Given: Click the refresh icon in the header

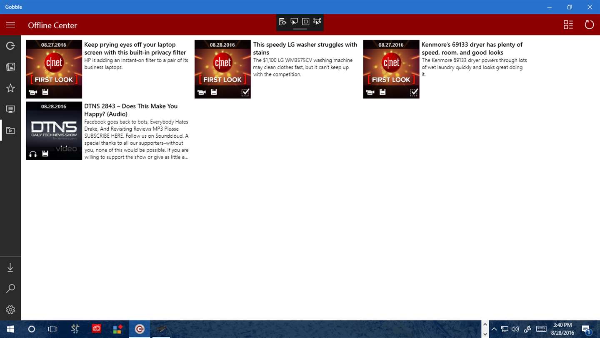Looking at the screenshot, I should coord(589,25).
